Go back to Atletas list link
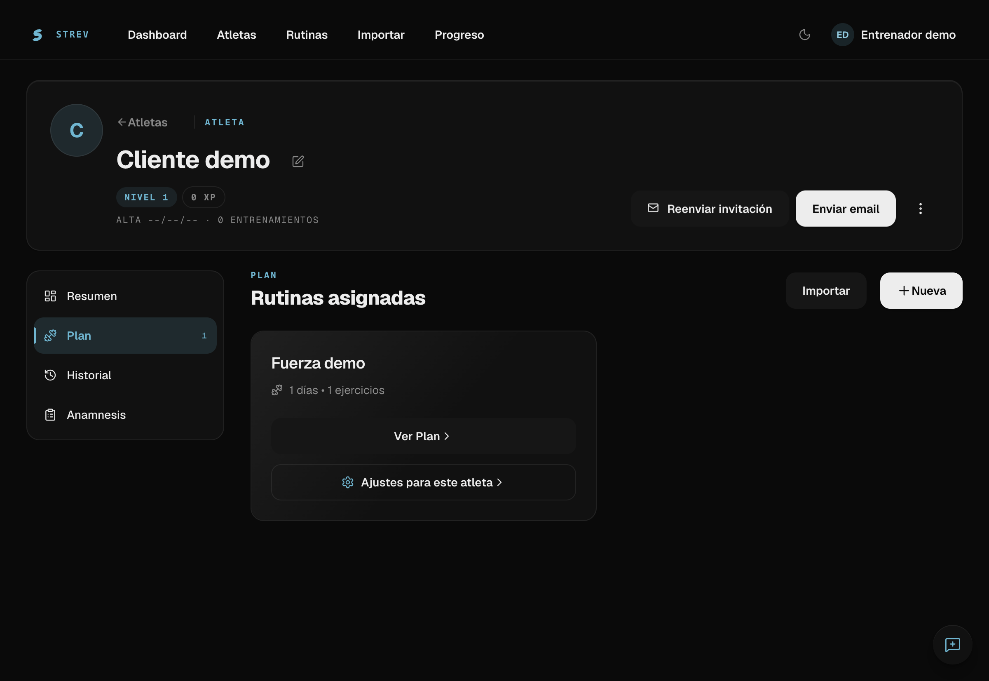Image resolution: width=989 pixels, height=681 pixels. point(143,122)
